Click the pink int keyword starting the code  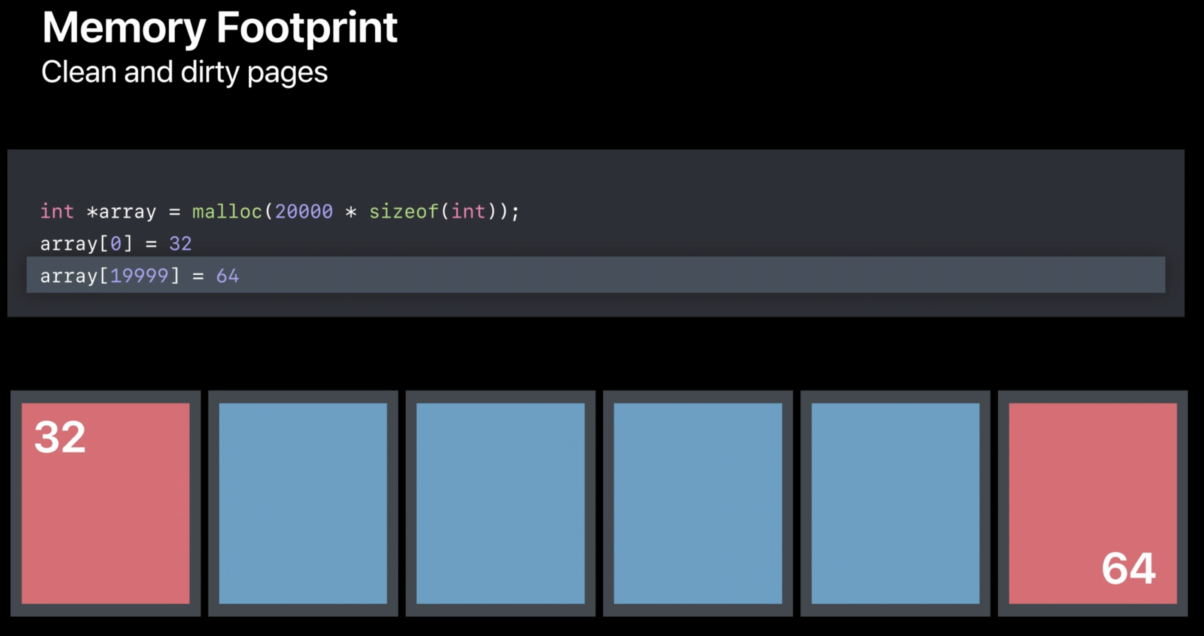57,212
